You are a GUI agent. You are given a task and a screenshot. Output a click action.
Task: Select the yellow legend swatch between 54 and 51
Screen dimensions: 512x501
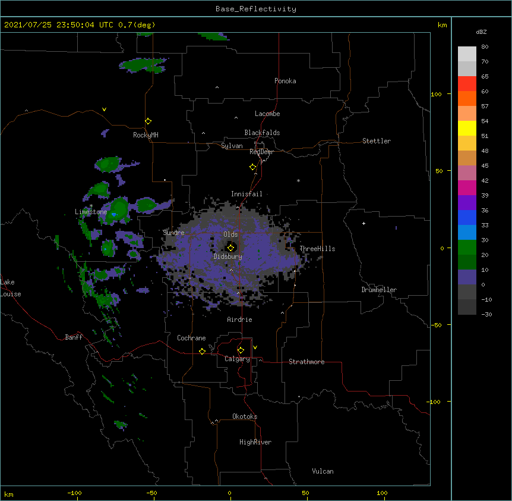(x=467, y=128)
